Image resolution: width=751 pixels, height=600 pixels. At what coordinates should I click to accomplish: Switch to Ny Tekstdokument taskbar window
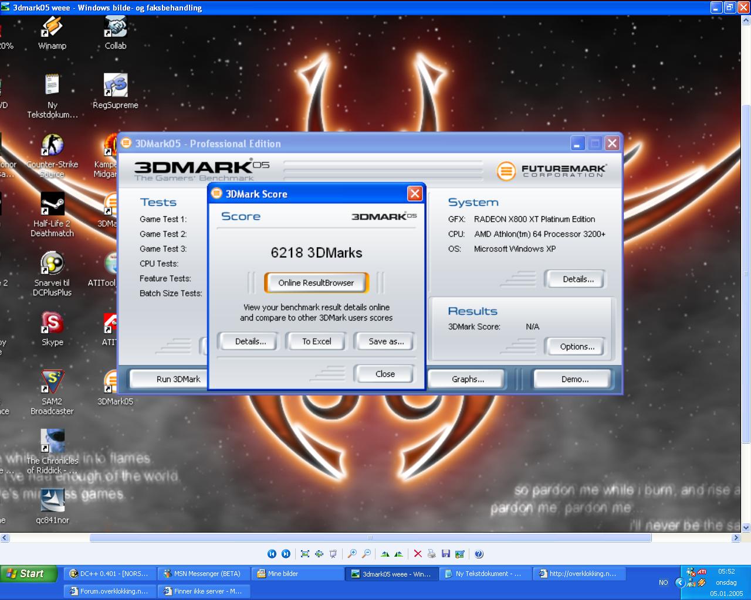coord(485,574)
